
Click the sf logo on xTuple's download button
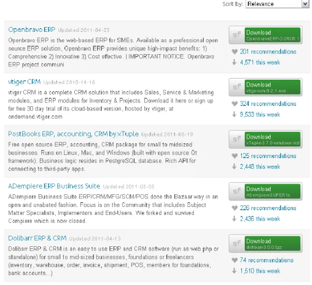click(237, 139)
